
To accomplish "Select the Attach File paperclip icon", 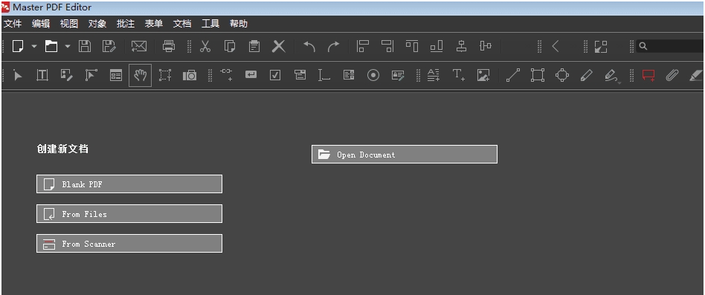I will (x=672, y=75).
